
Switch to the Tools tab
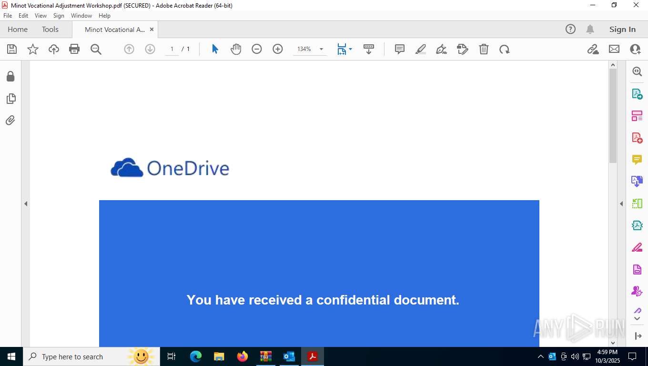coord(50,29)
